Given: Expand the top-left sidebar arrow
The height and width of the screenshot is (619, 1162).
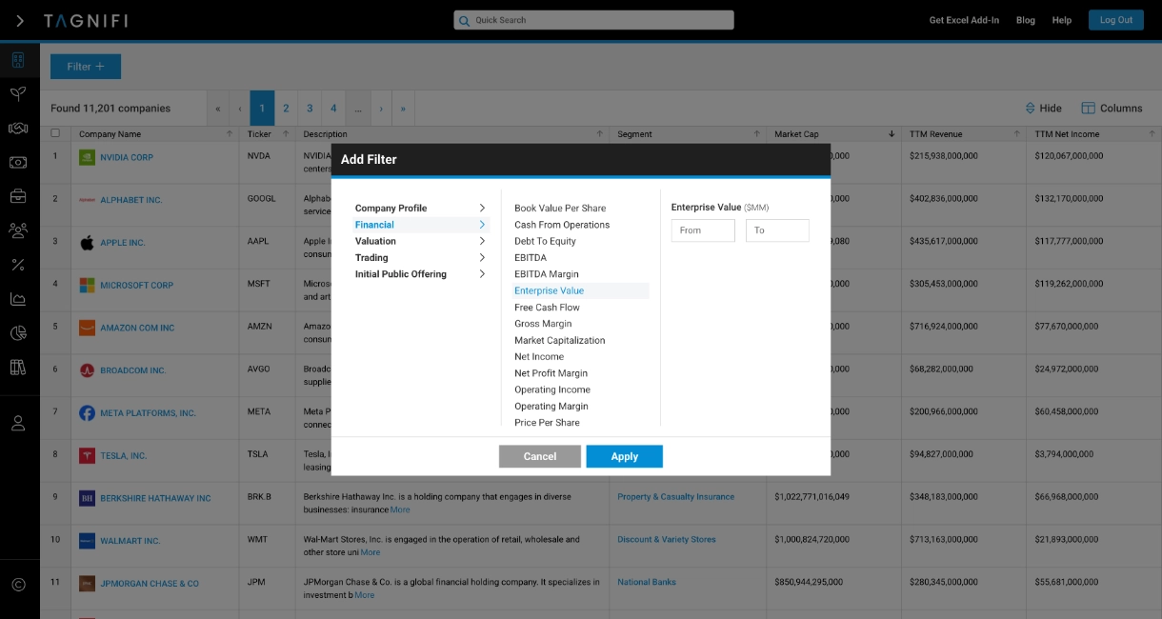Looking at the screenshot, I should click(20, 20).
